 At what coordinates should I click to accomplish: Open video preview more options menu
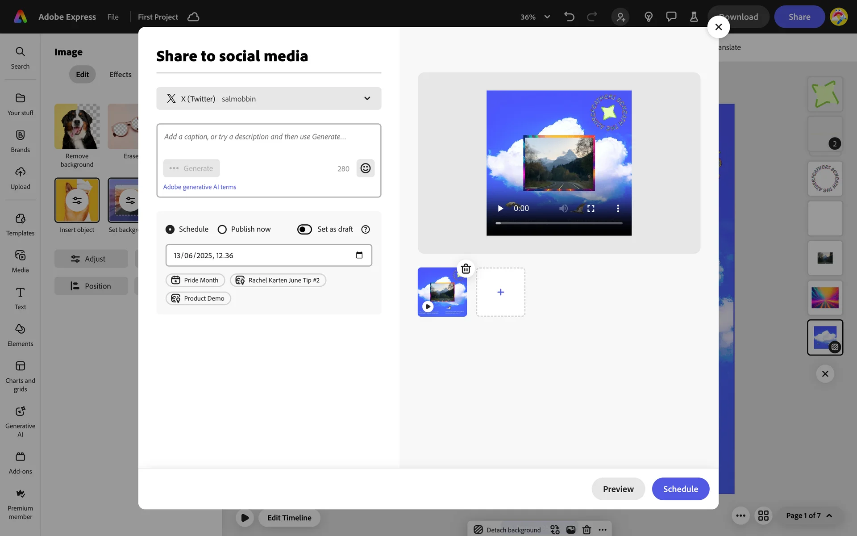coord(618,209)
